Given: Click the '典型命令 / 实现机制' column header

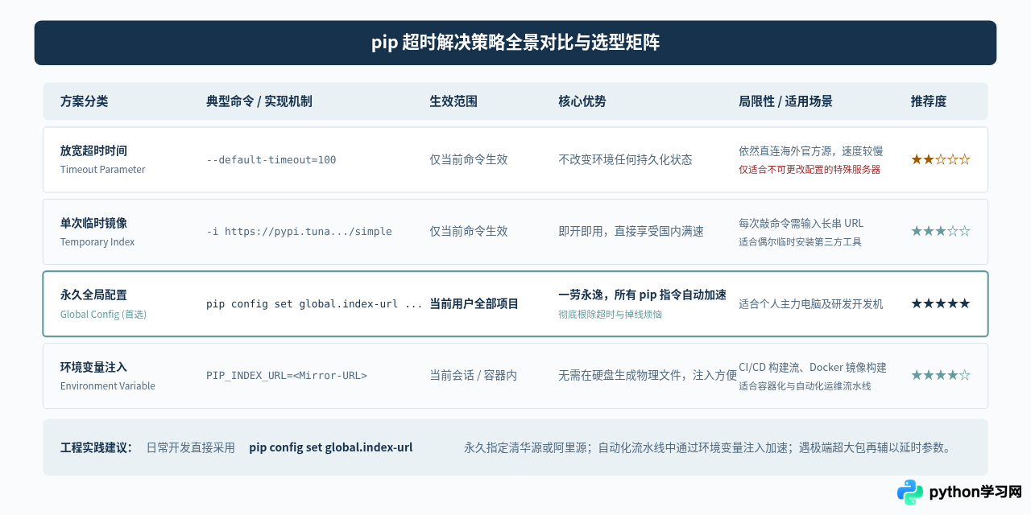Looking at the screenshot, I should tap(259, 101).
